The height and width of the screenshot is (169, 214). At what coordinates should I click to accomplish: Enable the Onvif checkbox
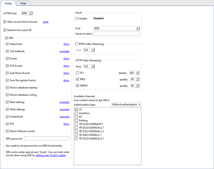(x=77, y=19)
